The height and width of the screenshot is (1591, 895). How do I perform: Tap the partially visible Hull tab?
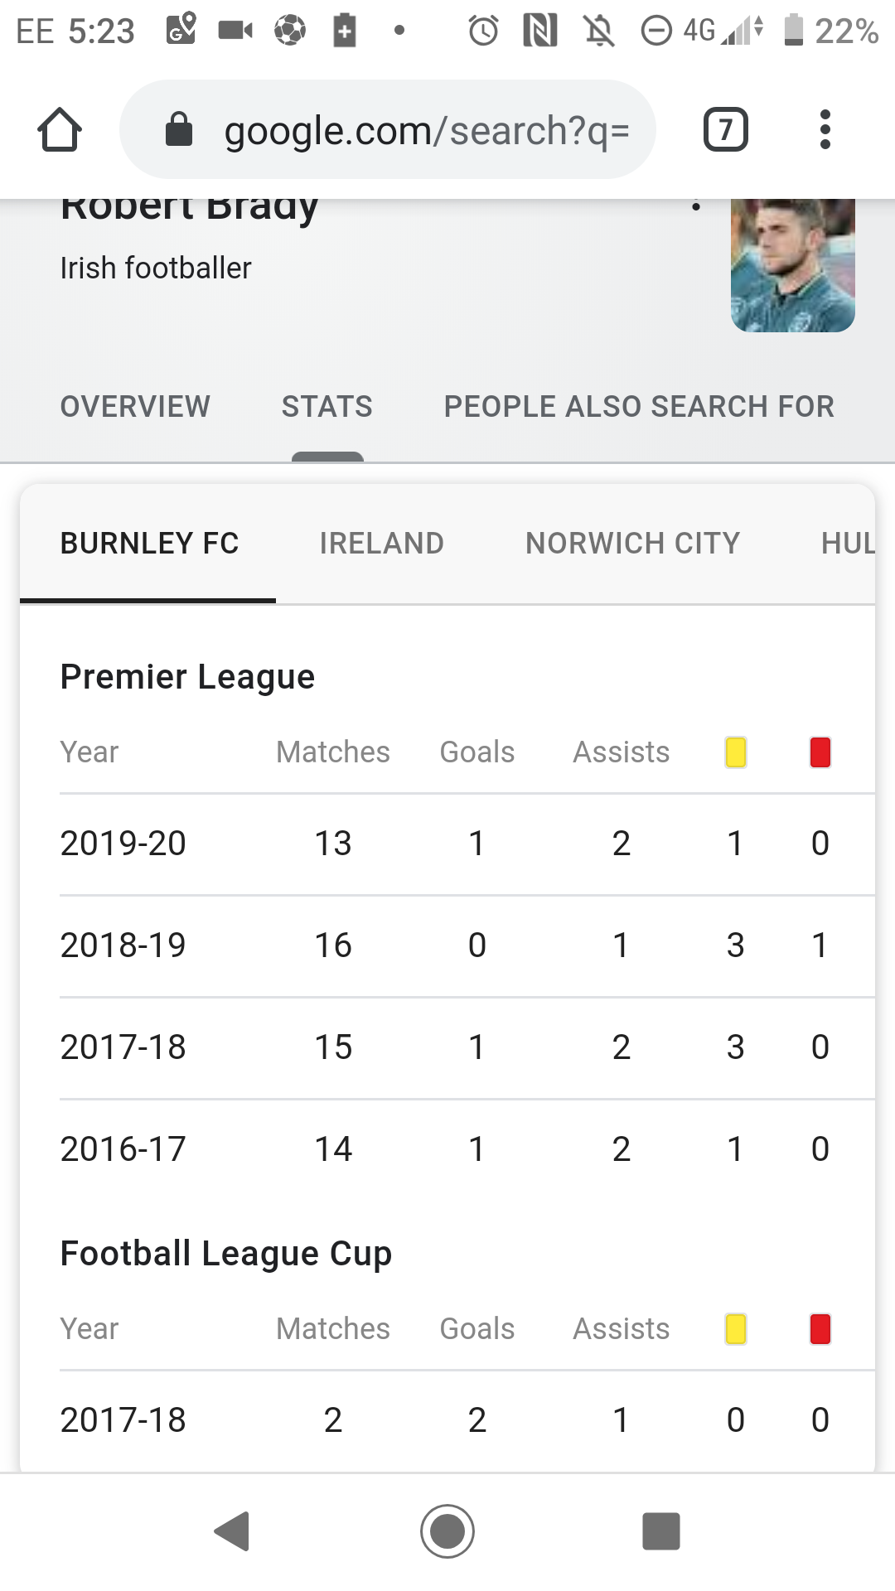pyautogui.click(x=847, y=544)
